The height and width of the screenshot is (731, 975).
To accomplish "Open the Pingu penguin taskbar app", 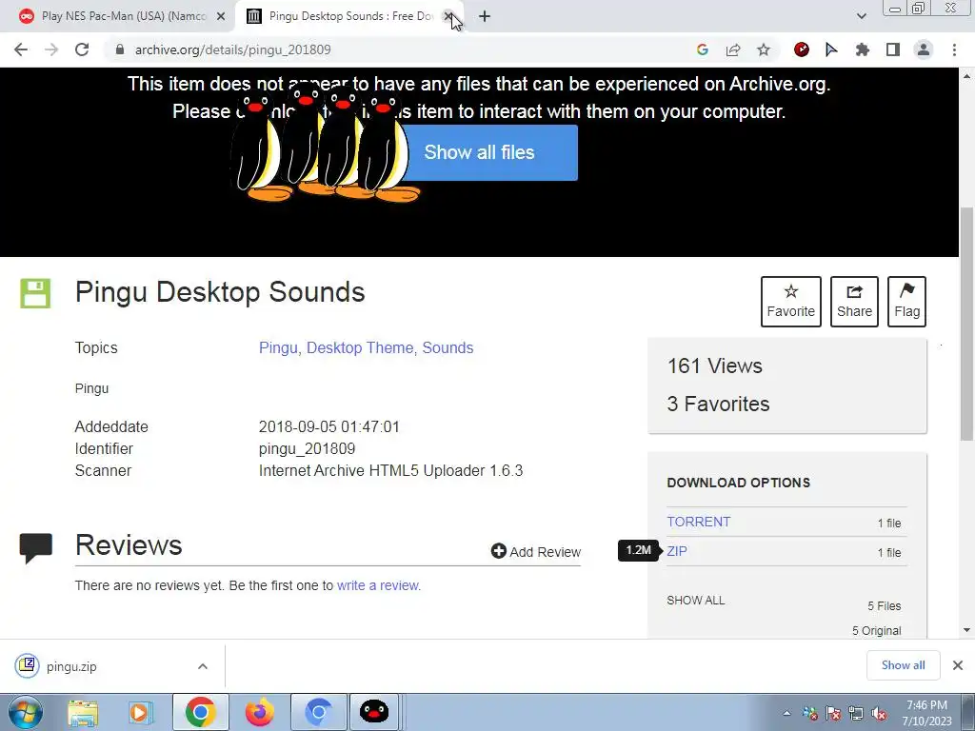I will coord(373,712).
